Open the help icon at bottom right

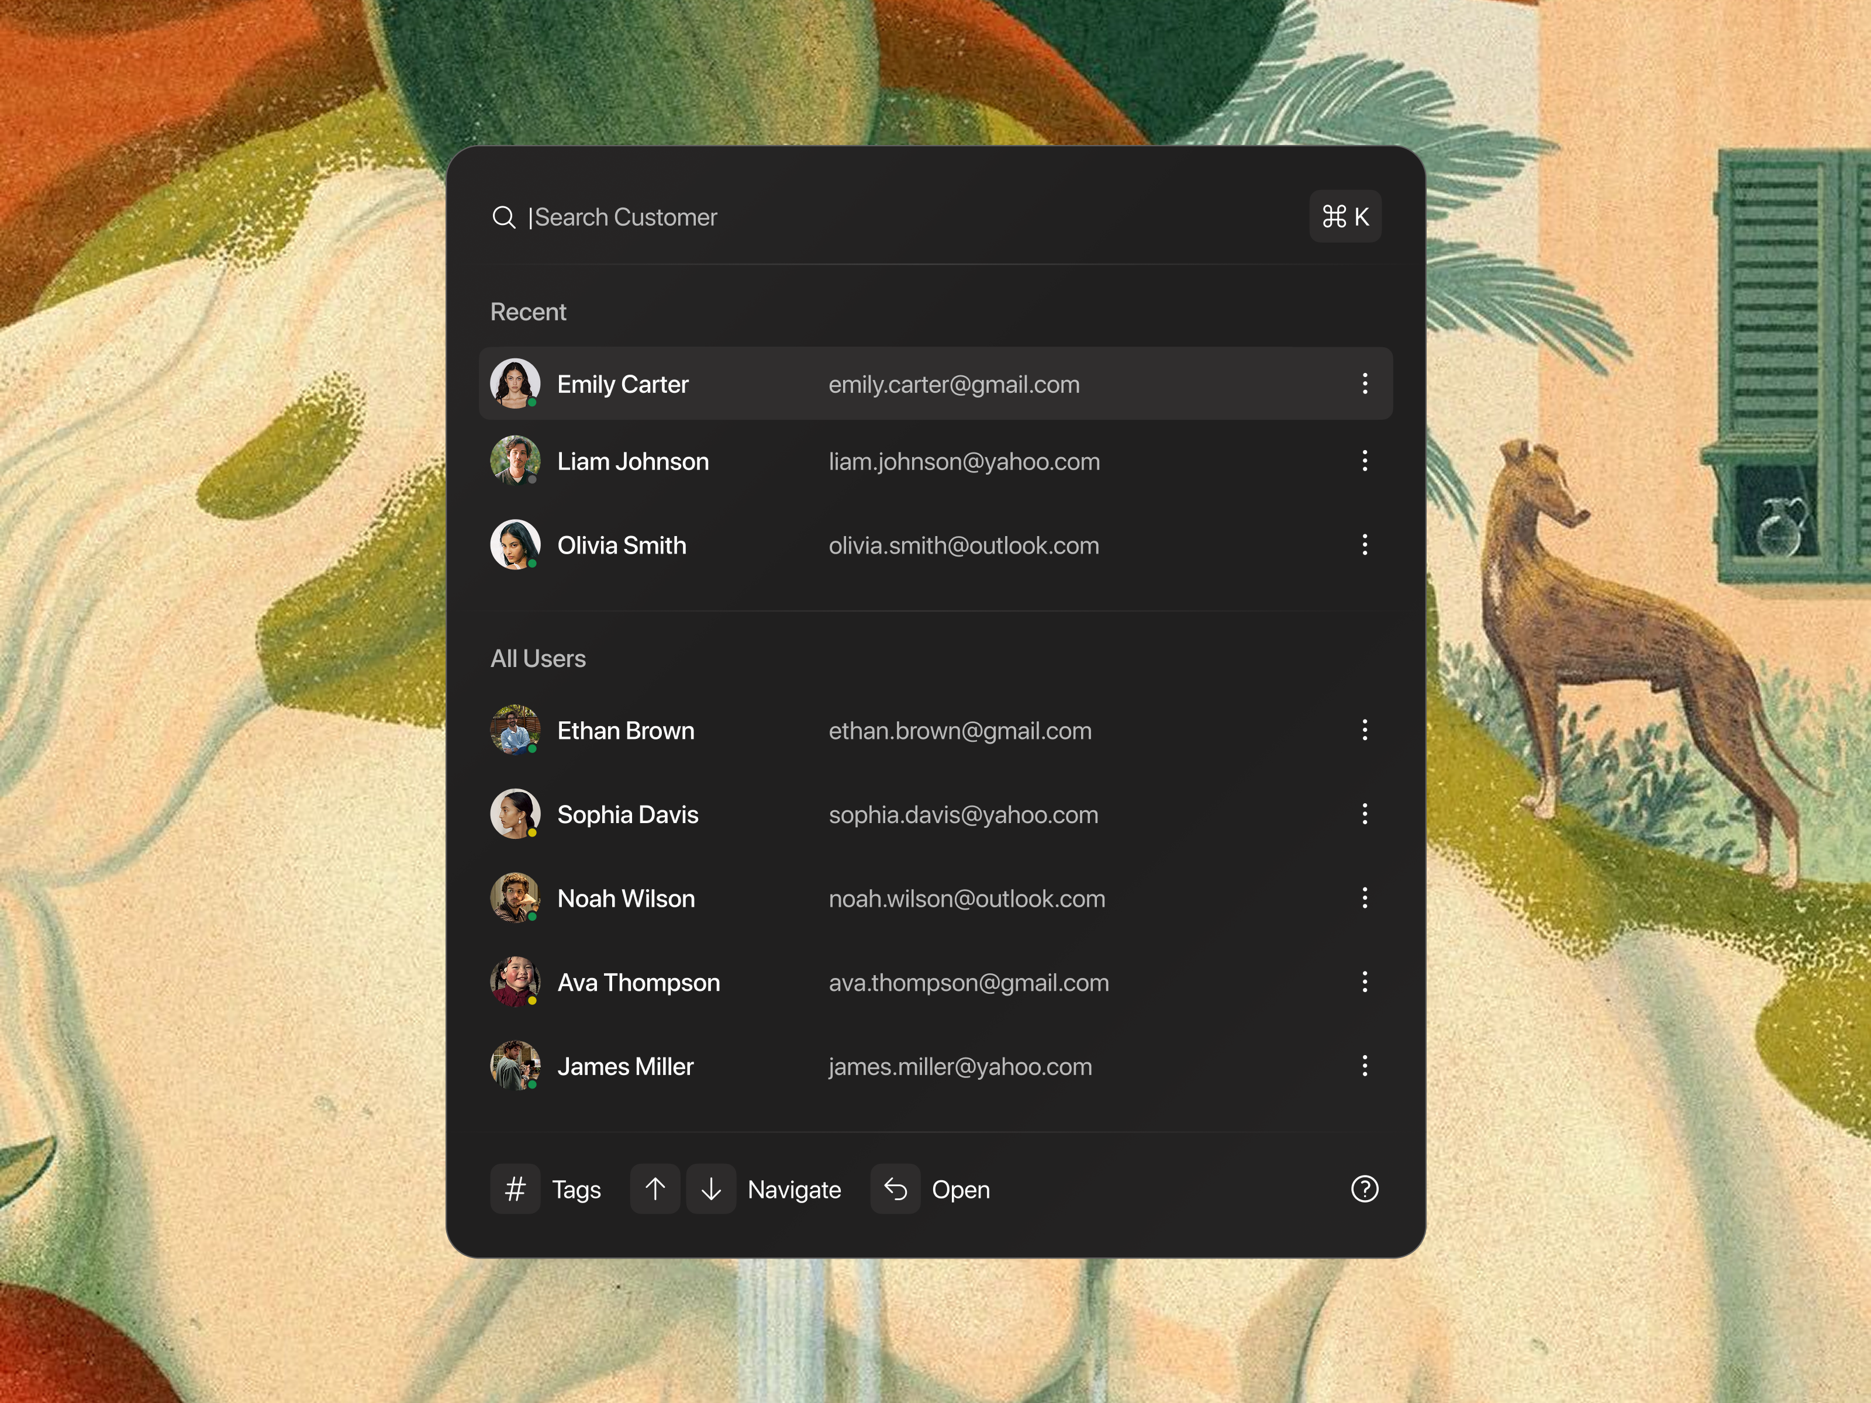point(1363,1189)
